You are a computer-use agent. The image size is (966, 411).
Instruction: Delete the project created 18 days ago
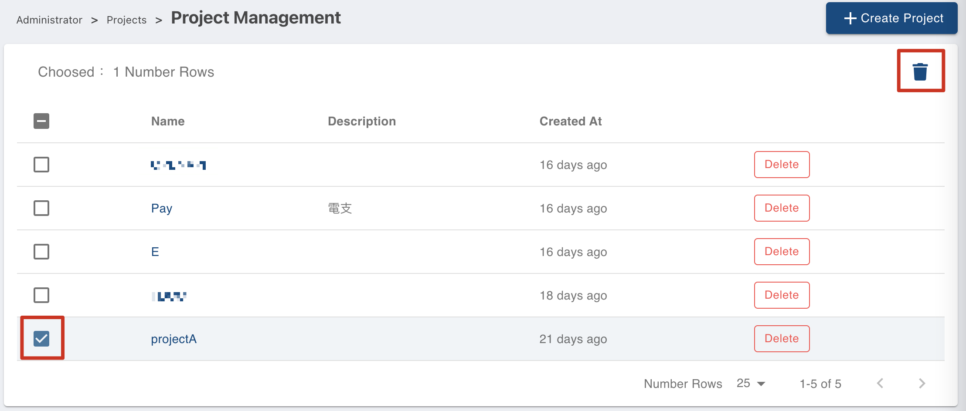[x=782, y=295]
